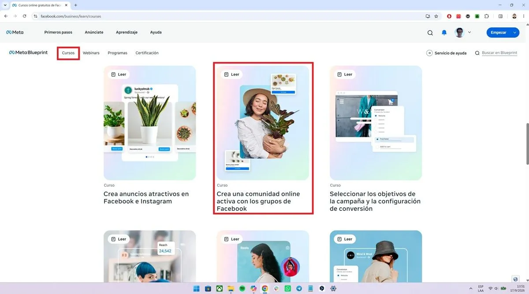529x294 pixels.
Task: Open WhatsApp from the taskbar
Action: tap(288, 289)
